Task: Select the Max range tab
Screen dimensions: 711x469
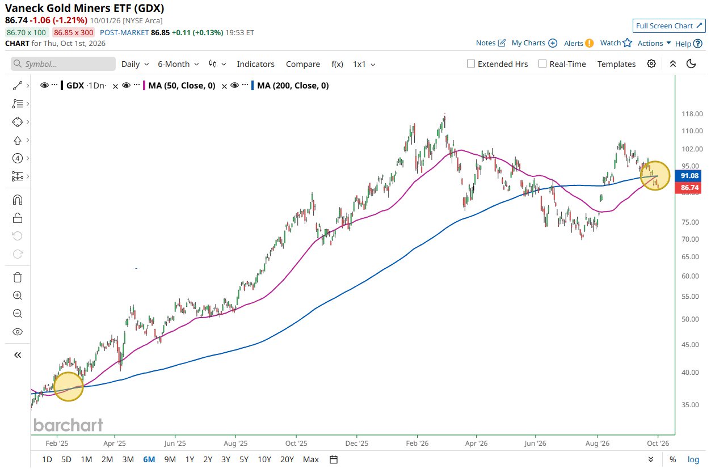Action: coord(310,459)
